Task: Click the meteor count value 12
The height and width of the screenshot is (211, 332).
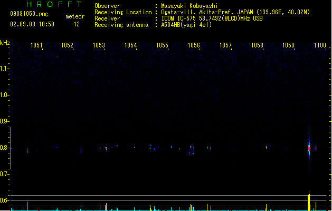Action: click(77, 24)
